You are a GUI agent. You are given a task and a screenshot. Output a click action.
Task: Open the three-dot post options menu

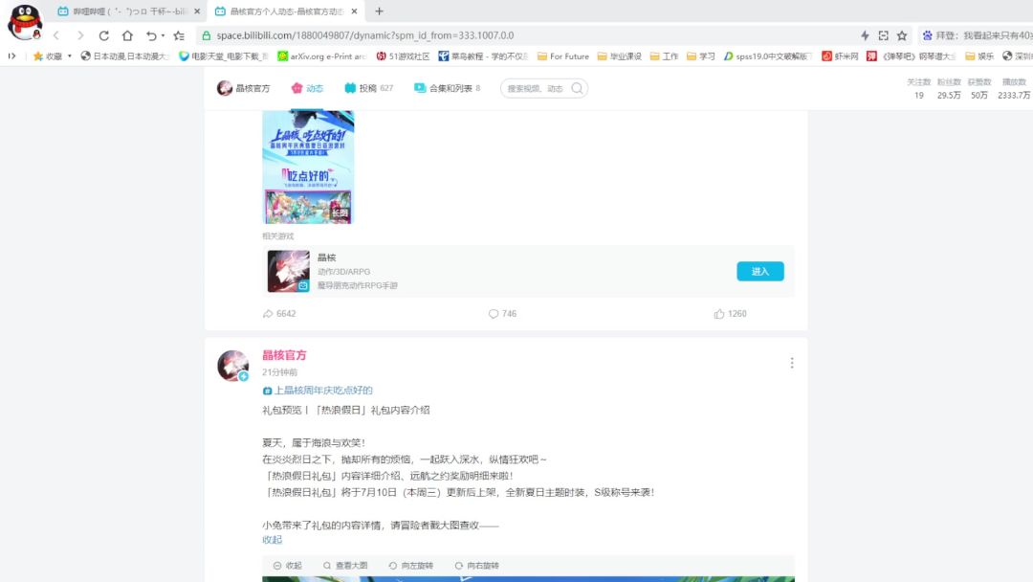[x=792, y=363]
